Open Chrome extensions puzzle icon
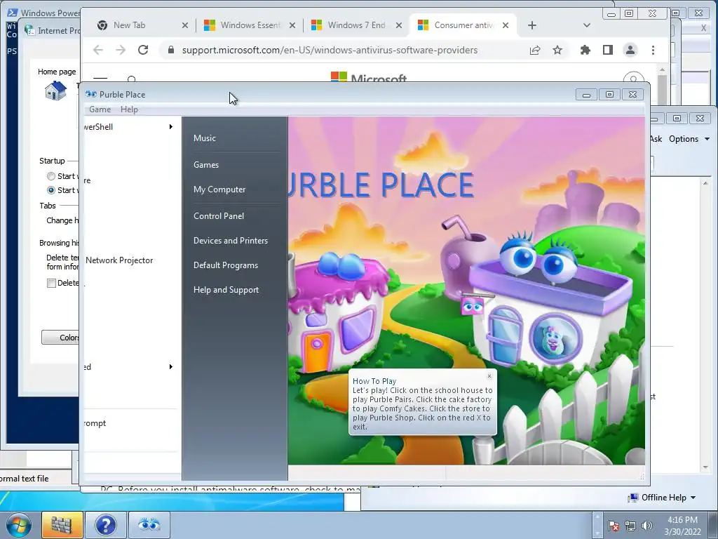Screen dimensions: 718x539 (585, 50)
